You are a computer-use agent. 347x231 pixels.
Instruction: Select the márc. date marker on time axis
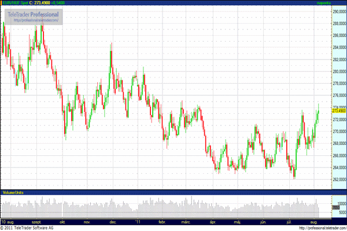186,221
